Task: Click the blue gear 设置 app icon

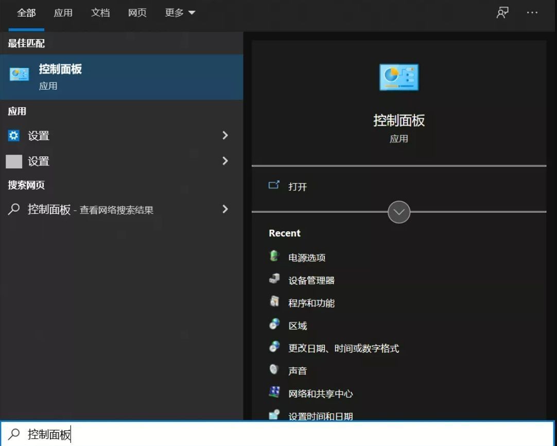Action: coord(13,135)
